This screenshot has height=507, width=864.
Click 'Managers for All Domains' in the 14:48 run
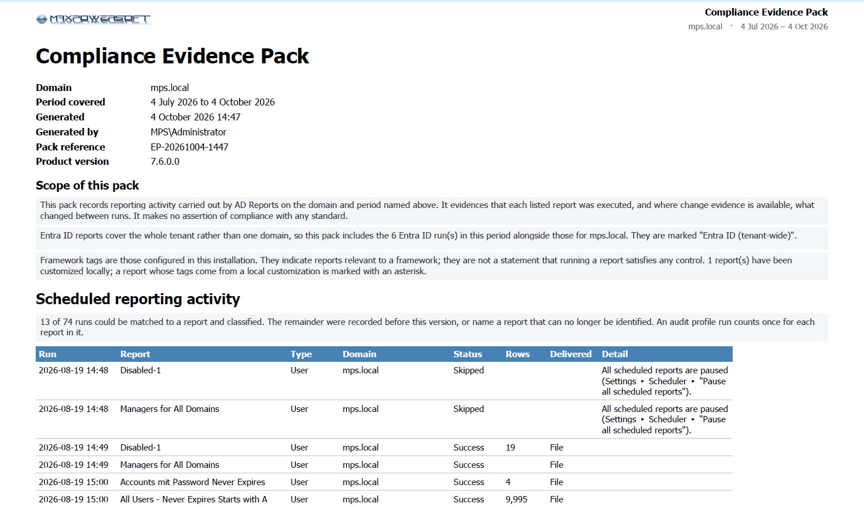169,409
